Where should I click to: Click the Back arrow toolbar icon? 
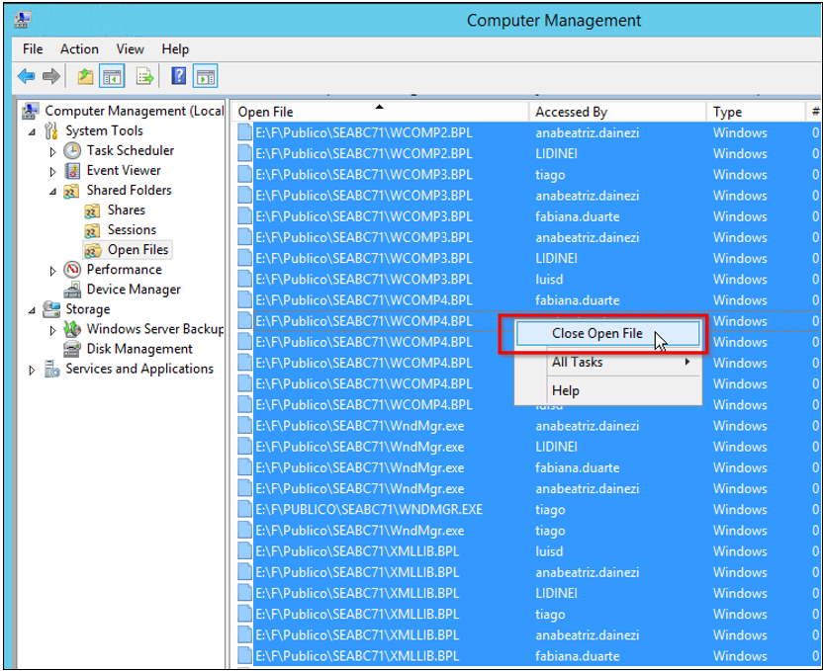(27, 76)
